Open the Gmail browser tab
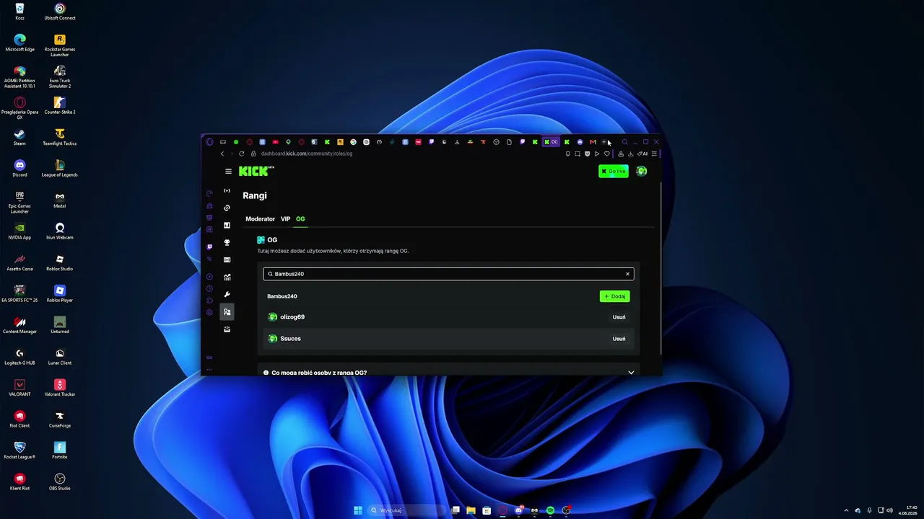 point(593,142)
